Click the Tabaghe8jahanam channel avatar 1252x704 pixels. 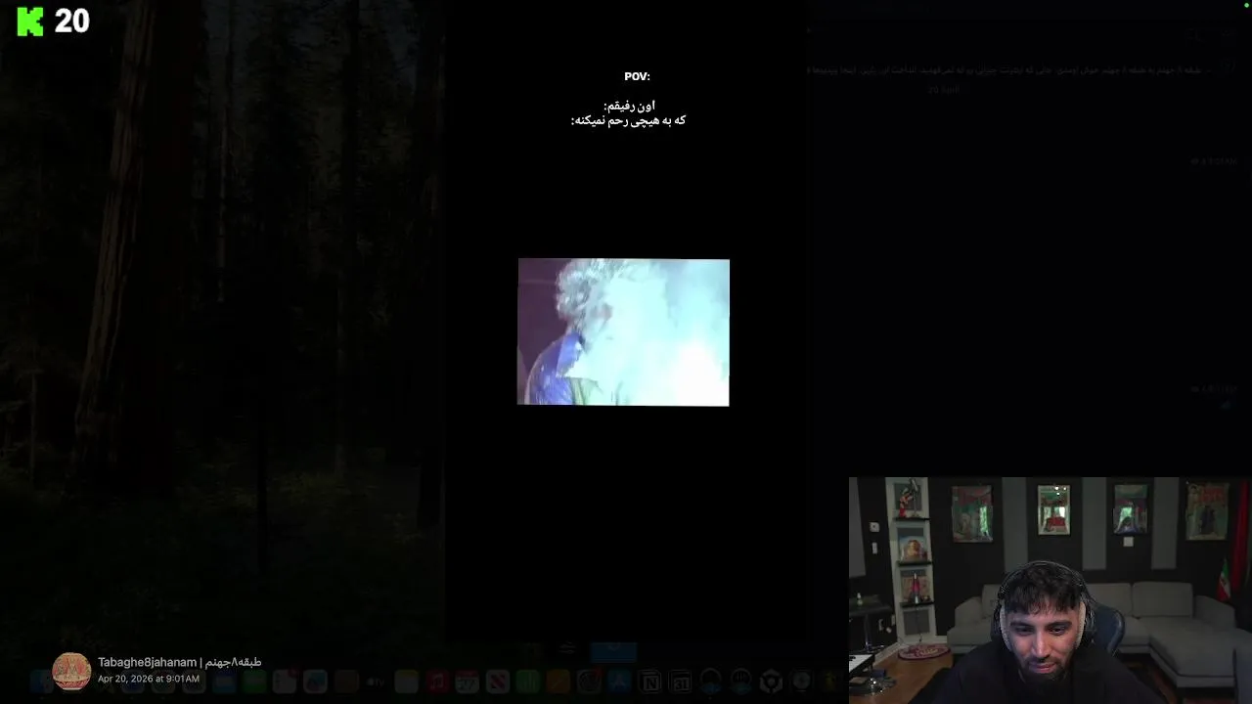tap(71, 671)
